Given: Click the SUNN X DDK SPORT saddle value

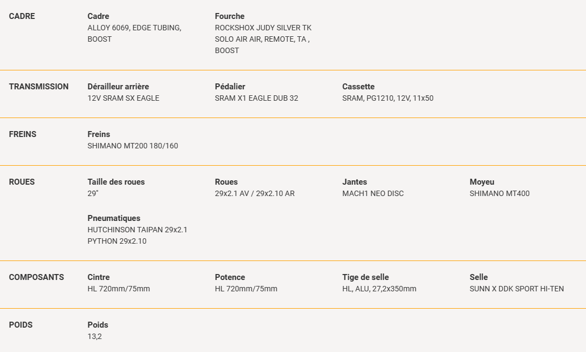Looking at the screenshot, I should click(517, 289).
